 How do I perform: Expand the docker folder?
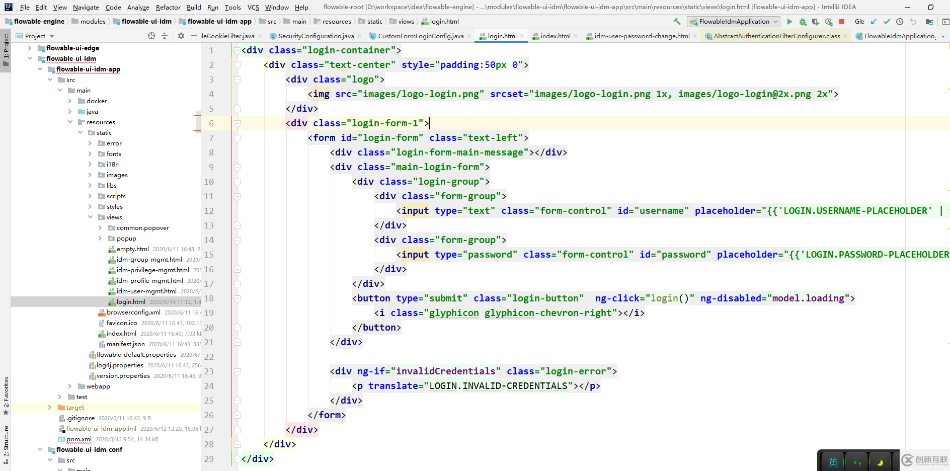coord(70,101)
